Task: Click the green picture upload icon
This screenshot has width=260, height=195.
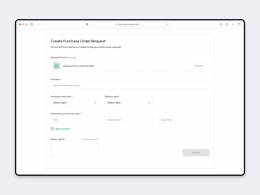Action: 57,66
